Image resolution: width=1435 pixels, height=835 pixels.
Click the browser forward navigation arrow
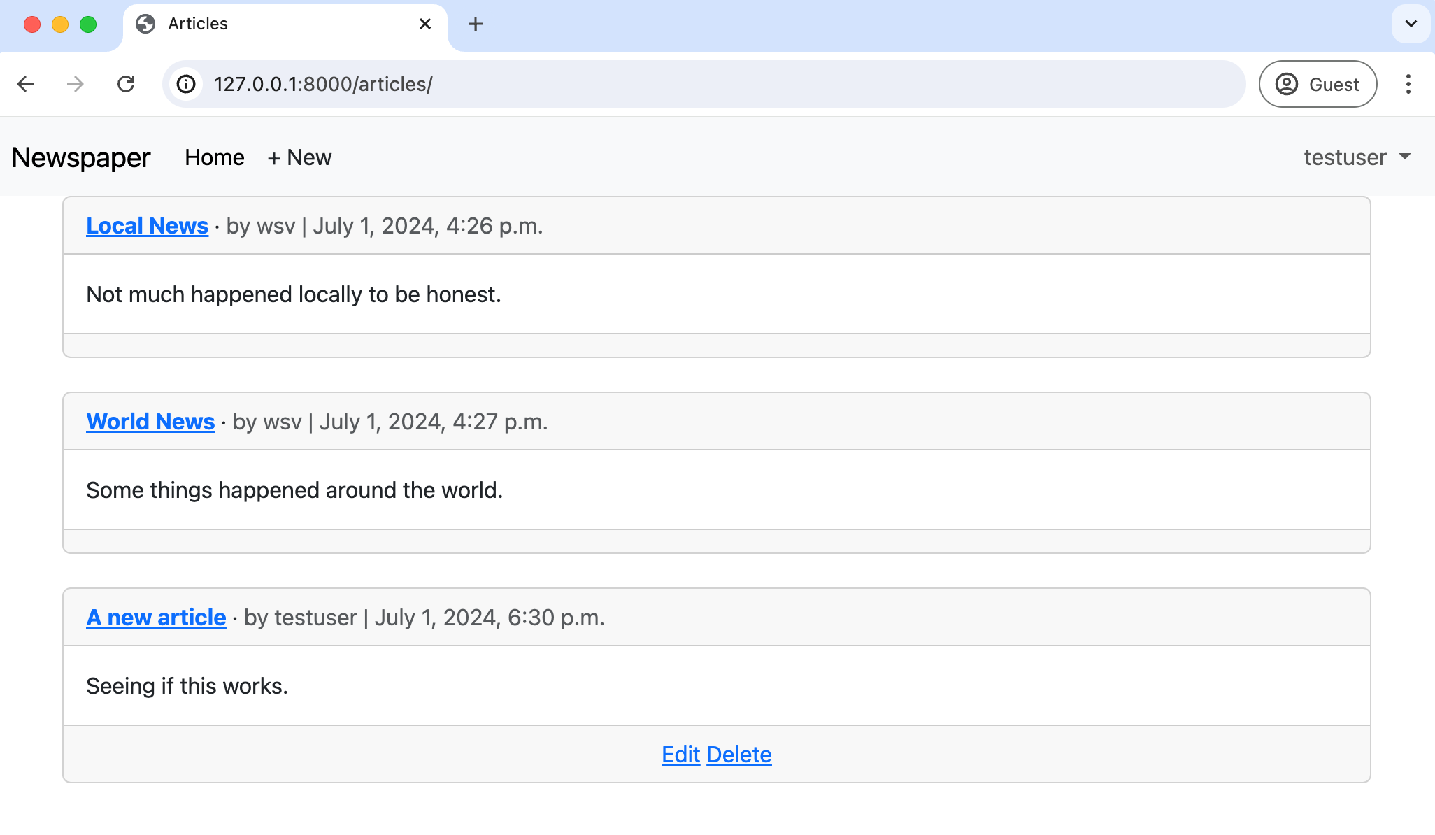76,85
